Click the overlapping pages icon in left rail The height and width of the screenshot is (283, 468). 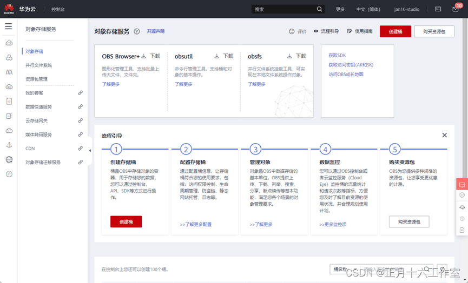[9, 116]
